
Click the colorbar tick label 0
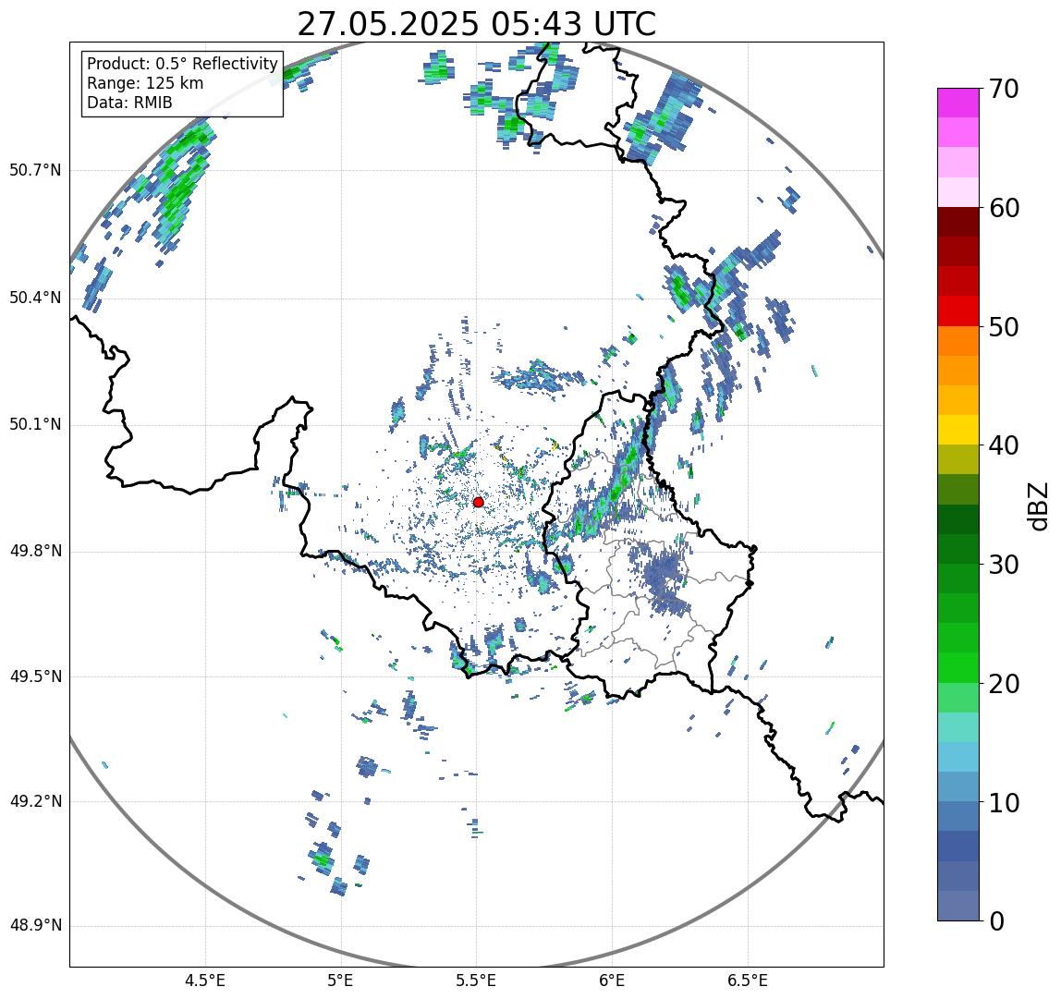point(996,921)
